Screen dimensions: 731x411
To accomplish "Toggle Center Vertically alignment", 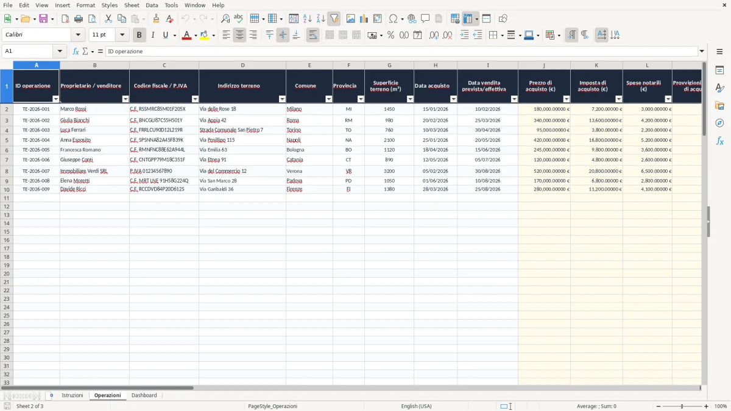I will click(283, 35).
